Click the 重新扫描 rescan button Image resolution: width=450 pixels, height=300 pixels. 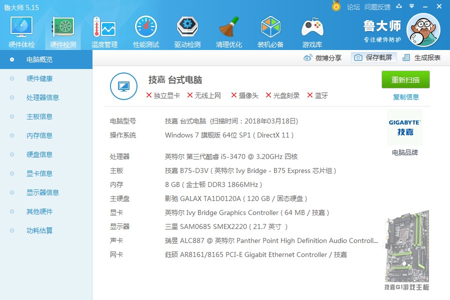click(405, 79)
